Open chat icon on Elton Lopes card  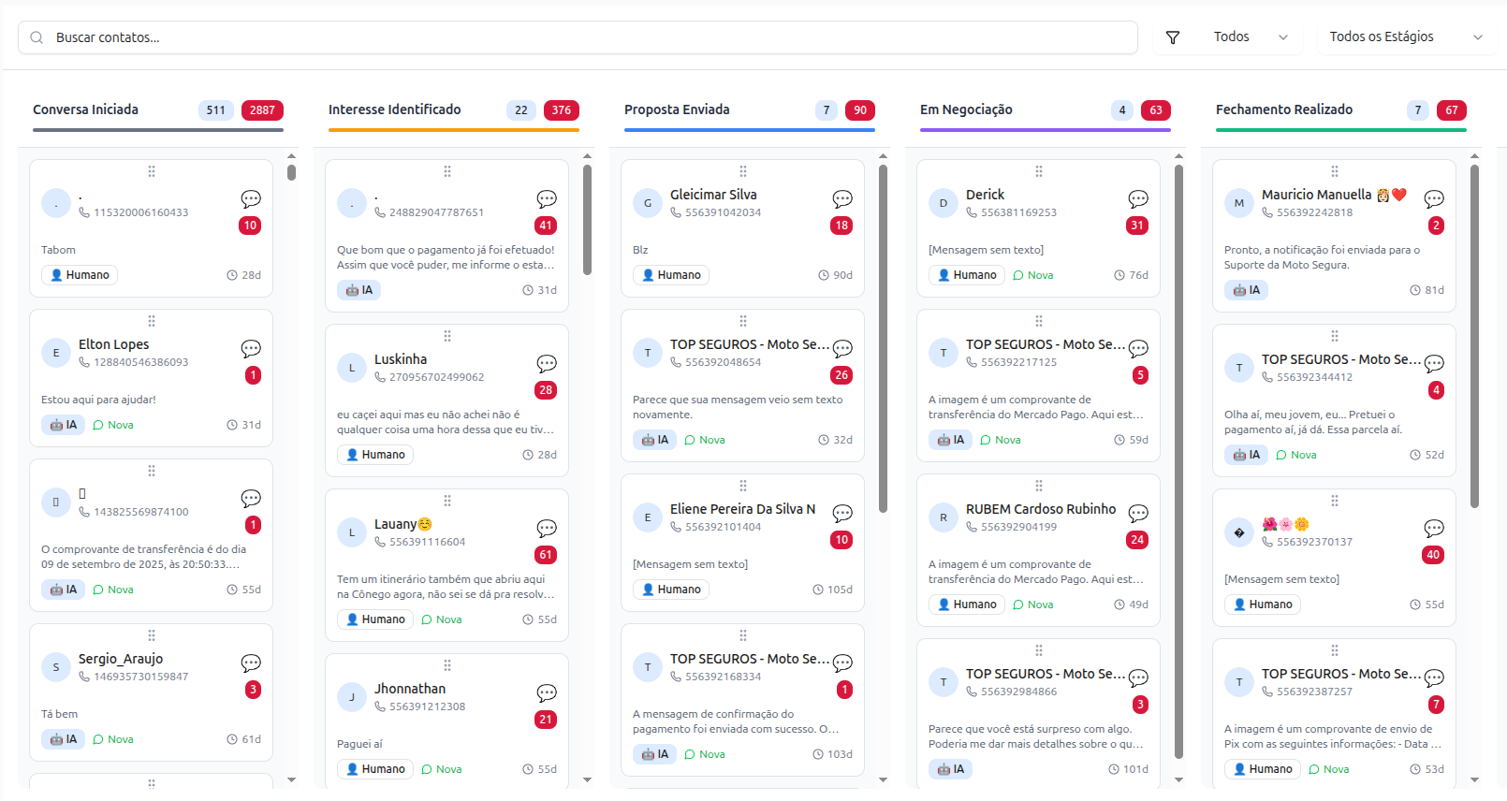(x=251, y=349)
